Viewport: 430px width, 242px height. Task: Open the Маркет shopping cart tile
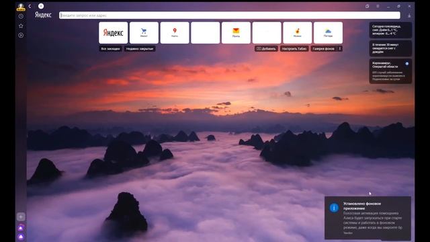(144, 33)
